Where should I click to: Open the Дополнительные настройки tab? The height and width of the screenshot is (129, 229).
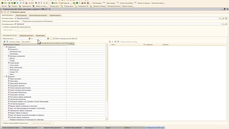pos(38,15)
